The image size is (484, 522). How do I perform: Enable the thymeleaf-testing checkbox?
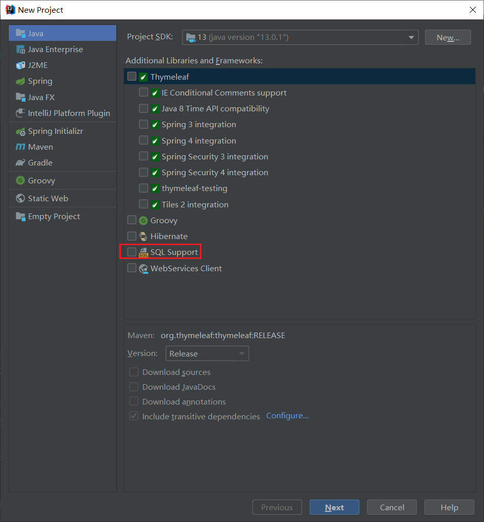pos(144,188)
